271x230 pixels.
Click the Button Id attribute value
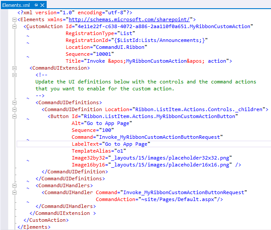[x=159, y=116]
